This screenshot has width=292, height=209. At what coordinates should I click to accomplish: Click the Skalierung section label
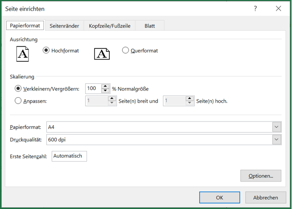22,77
